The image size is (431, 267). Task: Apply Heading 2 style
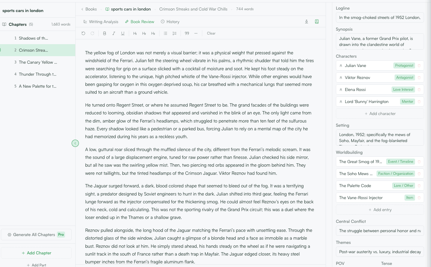(x=144, y=33)
